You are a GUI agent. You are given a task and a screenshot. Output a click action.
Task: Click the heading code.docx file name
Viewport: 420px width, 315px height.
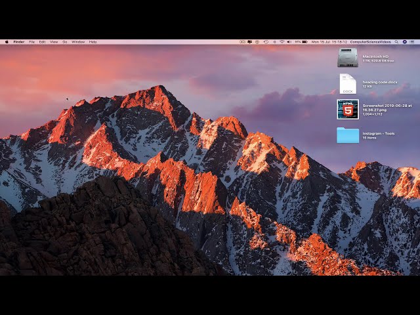[x=380, y=82]
